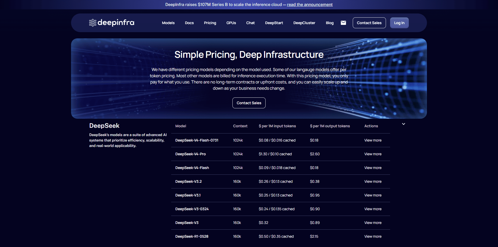Select the DeepSeek-V3 model name
Viewport: 498px width, 247px height.
pos(187,223)
